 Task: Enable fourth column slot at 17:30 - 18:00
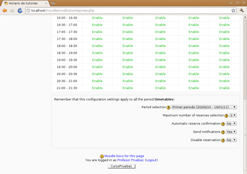pyautogui.click(x=194, y=39)
